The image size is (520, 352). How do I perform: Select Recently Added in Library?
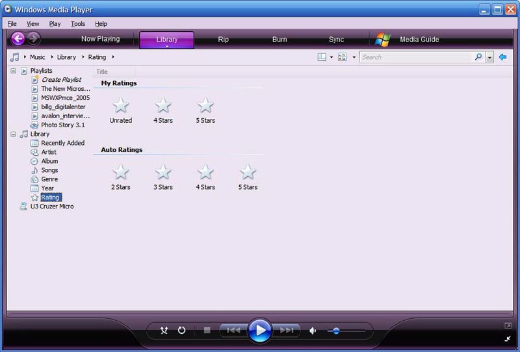tap(62, 143)
